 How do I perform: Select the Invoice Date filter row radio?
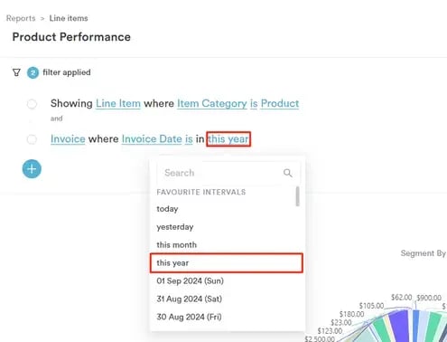pyautogui.click(x=32, y=139)
